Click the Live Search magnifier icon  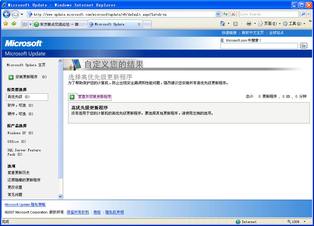tap(303, 14)
